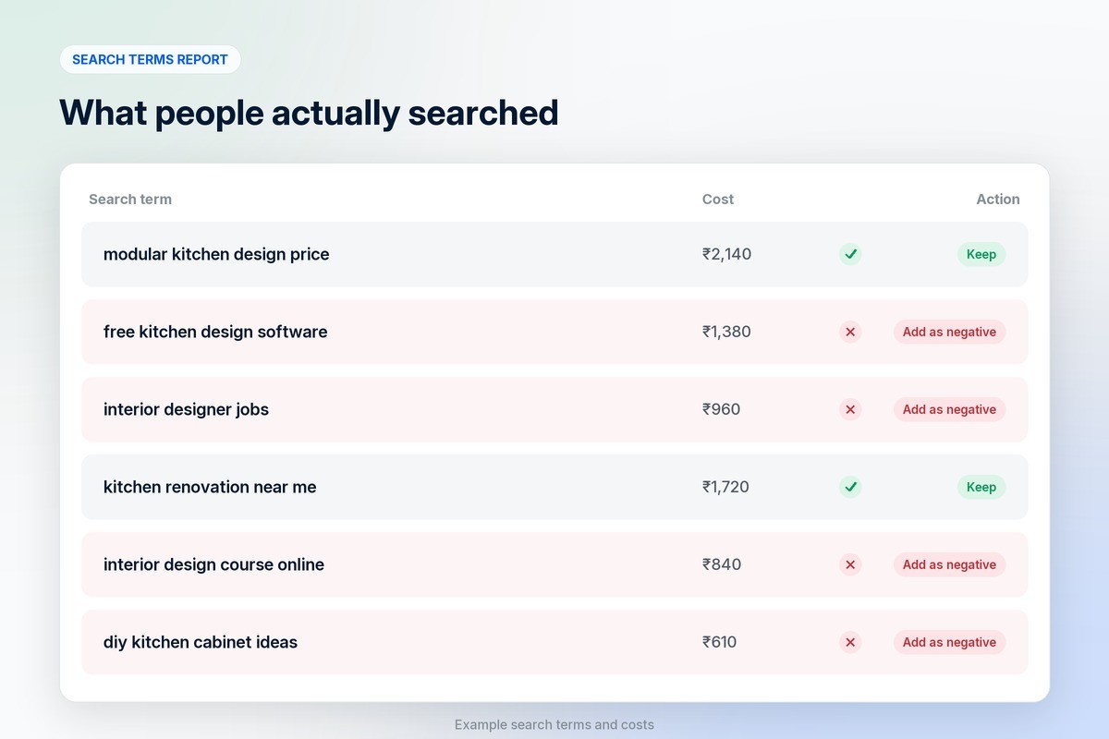Select the term diy kitchen cabinet ideas
The height and width of the screenshot is (739, 1109).
click(x=201, y=642)
